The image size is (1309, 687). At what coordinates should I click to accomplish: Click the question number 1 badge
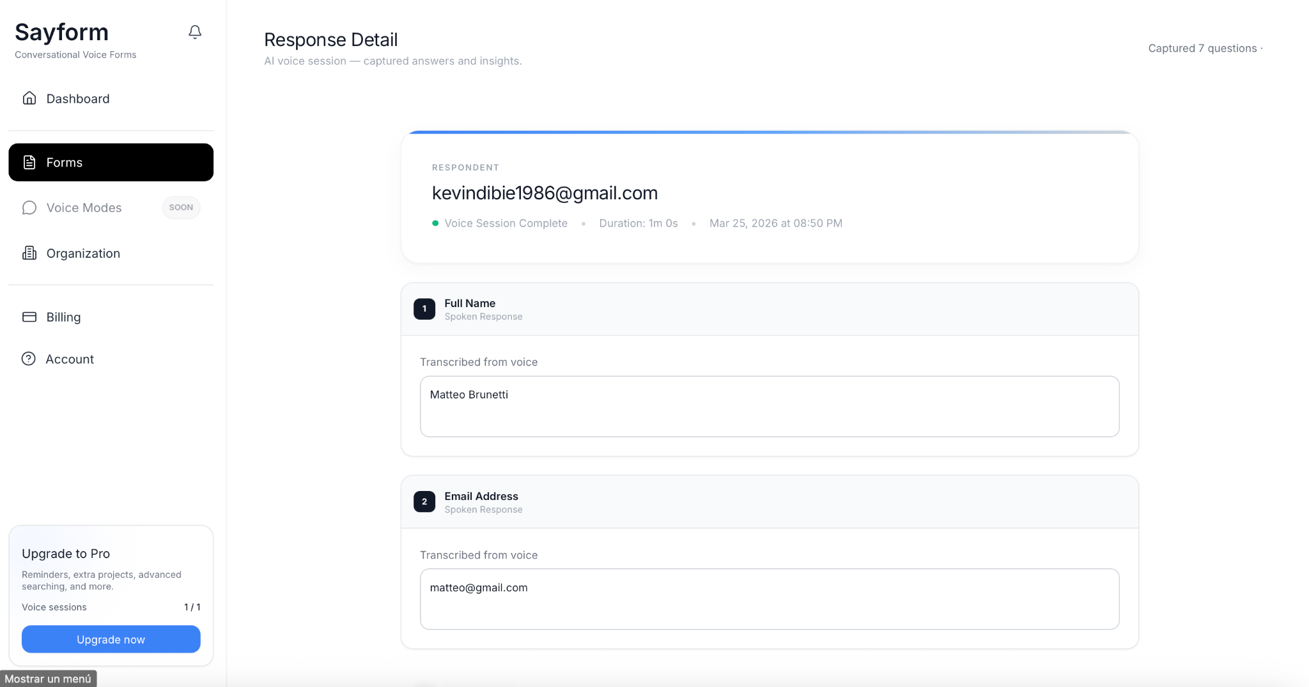click(424, 309)
